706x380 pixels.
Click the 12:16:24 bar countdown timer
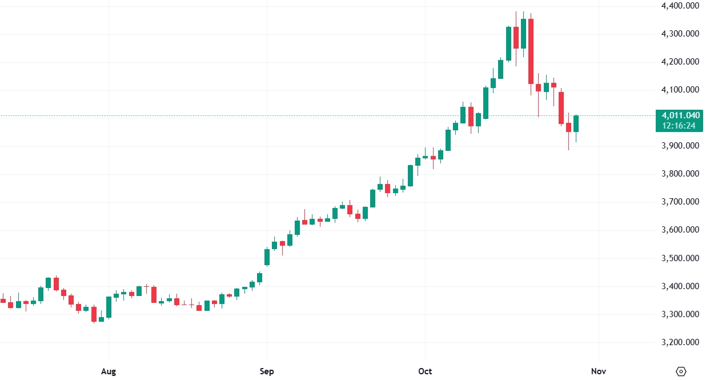point(680,125)
